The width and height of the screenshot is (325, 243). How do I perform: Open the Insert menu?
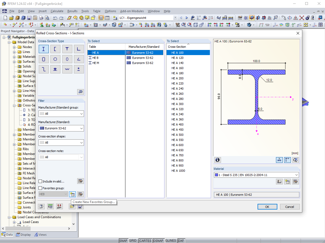point(43,11)
